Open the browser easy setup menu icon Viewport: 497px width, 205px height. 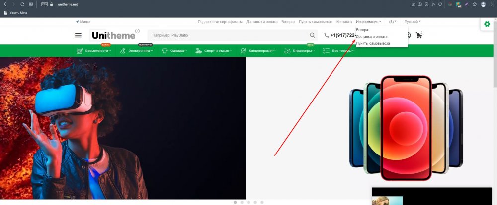(x=492, y=4)
